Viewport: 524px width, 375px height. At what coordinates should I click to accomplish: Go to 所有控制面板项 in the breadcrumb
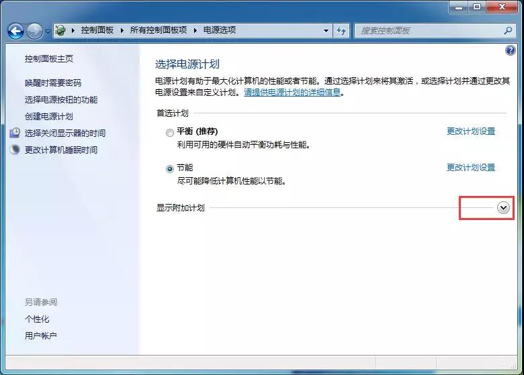tap(159, 30)
